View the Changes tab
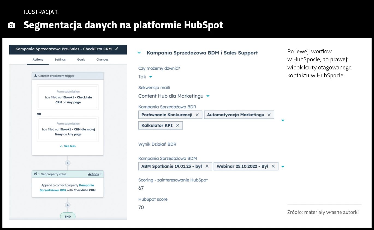Screen dimensions: 374x230 click(x=102, y=60)
